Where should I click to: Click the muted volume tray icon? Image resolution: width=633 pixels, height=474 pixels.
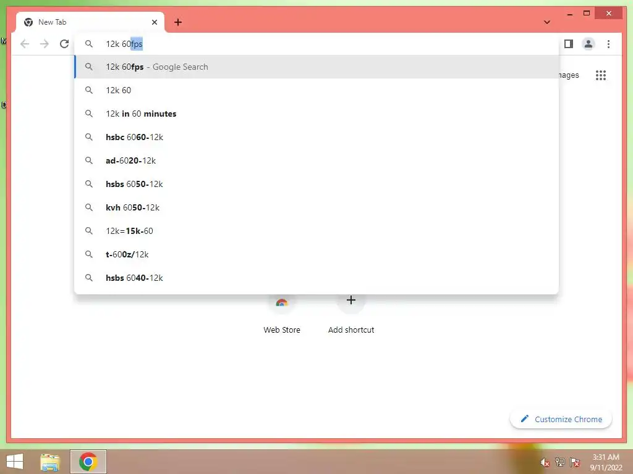(545, 462)
